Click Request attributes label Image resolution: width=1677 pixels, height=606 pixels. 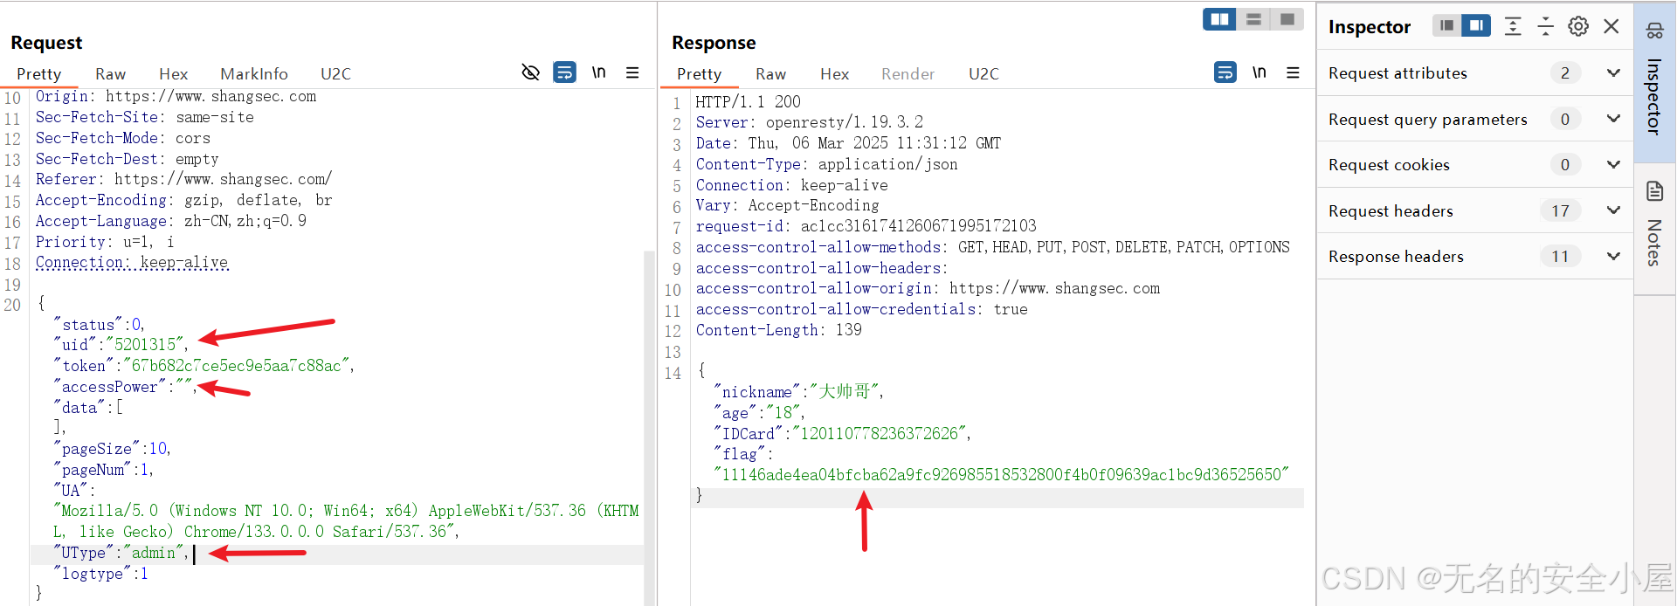click(x=1397, y=73)
